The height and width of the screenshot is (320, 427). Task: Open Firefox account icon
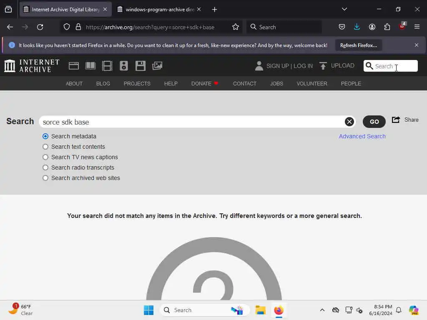[372, 27]
